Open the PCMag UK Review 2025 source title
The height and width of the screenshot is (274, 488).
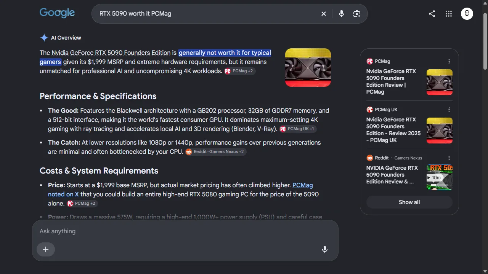tap(393, 130)
